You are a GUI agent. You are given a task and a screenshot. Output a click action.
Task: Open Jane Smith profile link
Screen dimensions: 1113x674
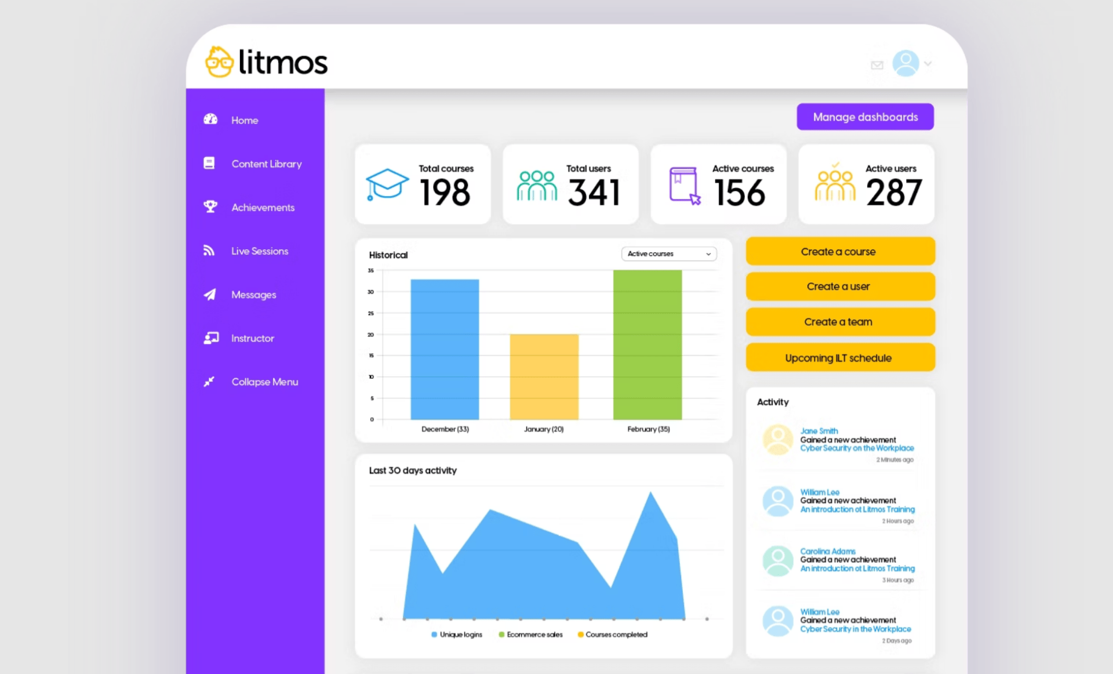[x=819, y=431]
